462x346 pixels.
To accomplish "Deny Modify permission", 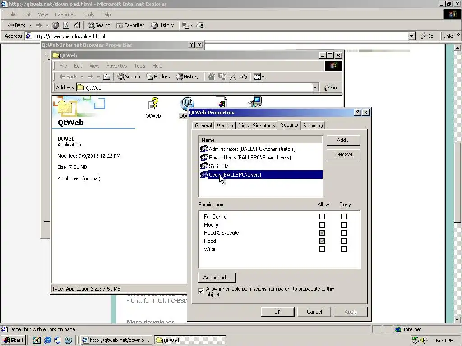I will coord(344,225).
